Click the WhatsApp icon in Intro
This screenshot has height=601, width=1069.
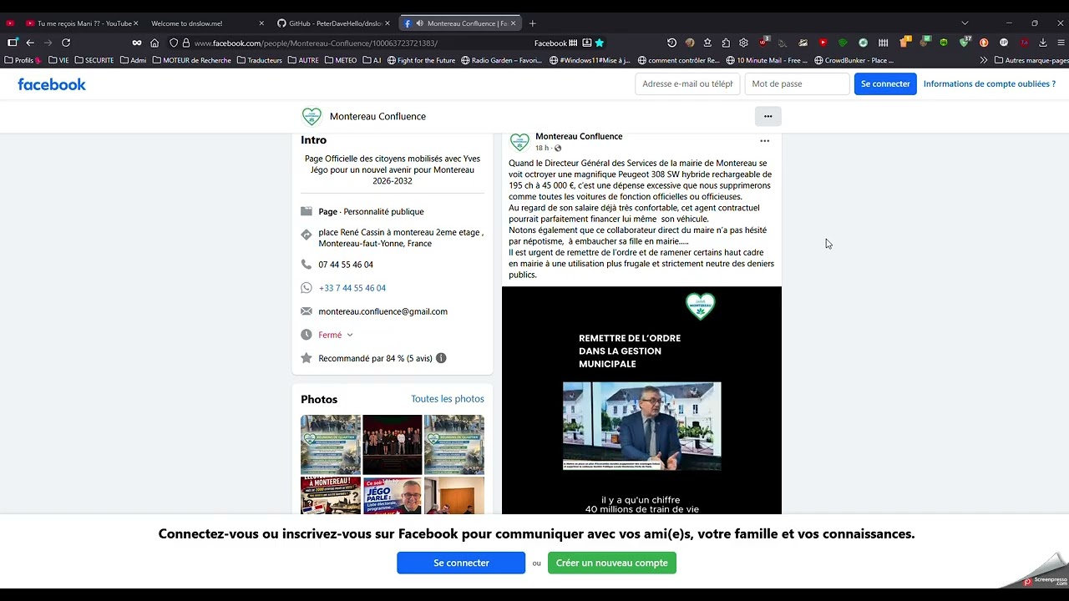(x=307, y=288)
